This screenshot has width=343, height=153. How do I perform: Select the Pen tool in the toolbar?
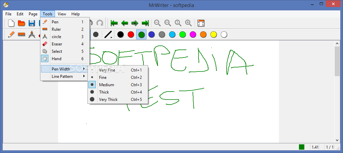(11, 35)
